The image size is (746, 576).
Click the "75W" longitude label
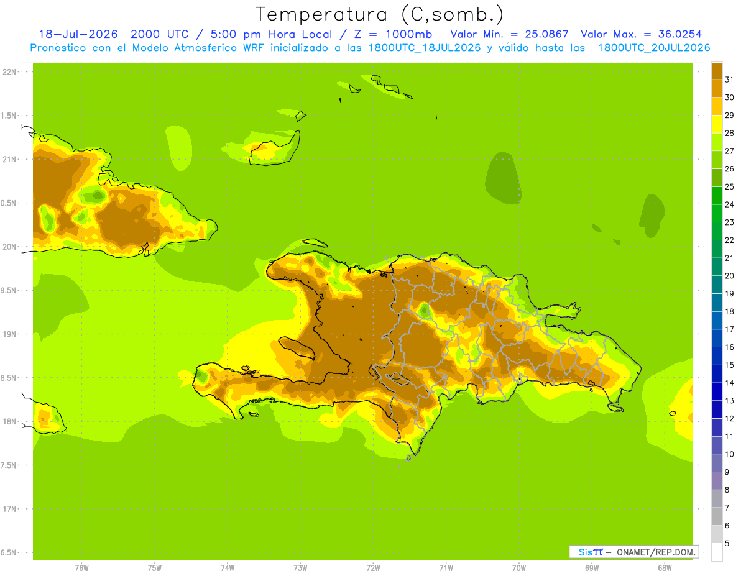point(154,568)
